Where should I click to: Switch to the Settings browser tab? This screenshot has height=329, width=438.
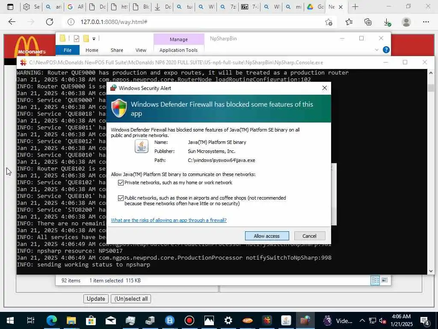pyautogui.click(x=31, y=7)
